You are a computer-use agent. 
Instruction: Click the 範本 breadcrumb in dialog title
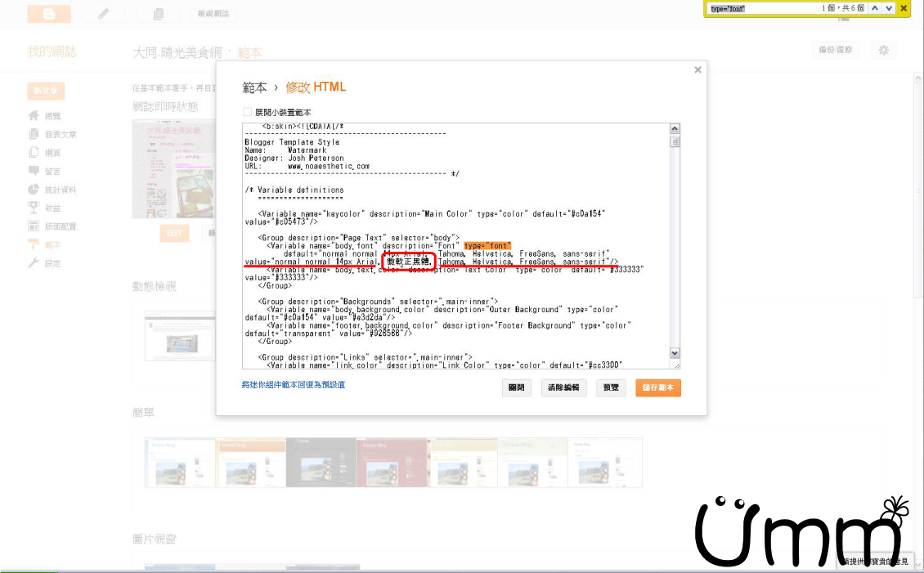click(254, 87)
